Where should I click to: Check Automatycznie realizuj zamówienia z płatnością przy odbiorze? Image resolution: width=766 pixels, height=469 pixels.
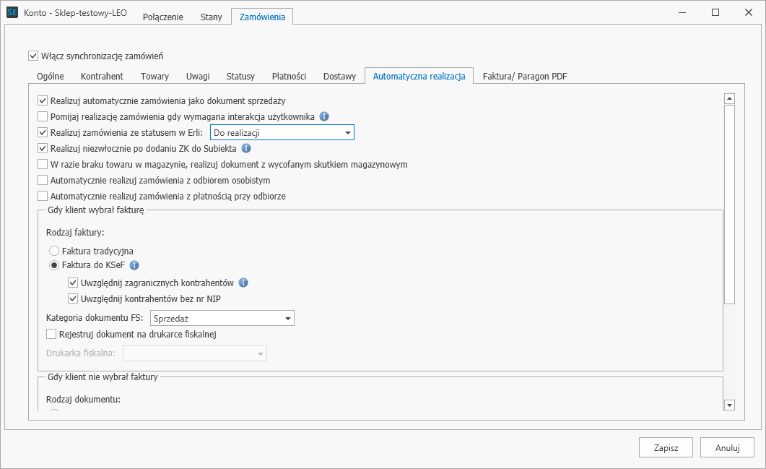[43, 196]
